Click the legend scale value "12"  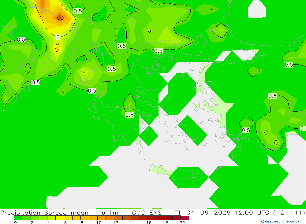tap(116, 222)
